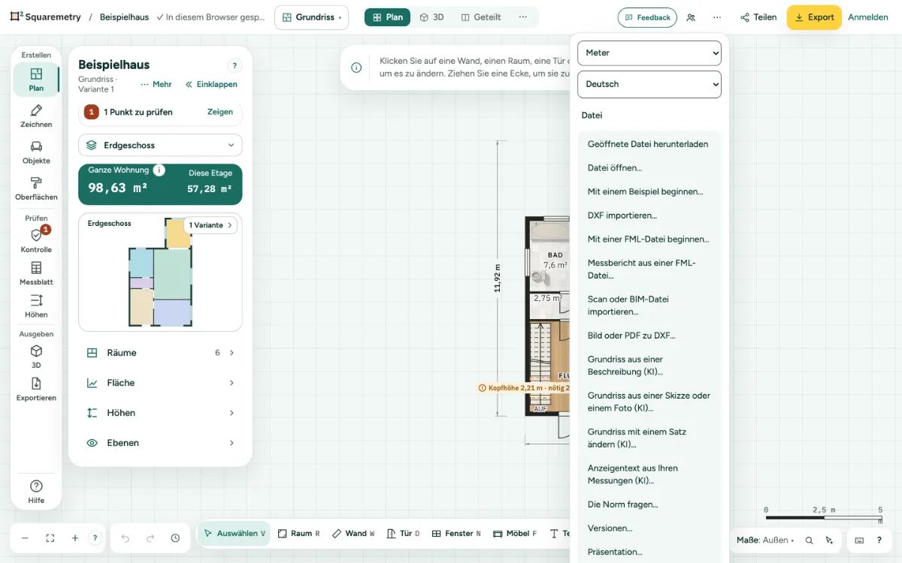The height and width of the screenshot is (563, 902).
Task: Expand the Höhen section in panel
Action: [160, 413]
